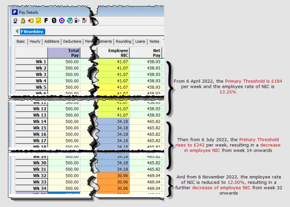Screen dimensions: 290x207
Task: Open the Notes tab
Action: tap(154, 41)
